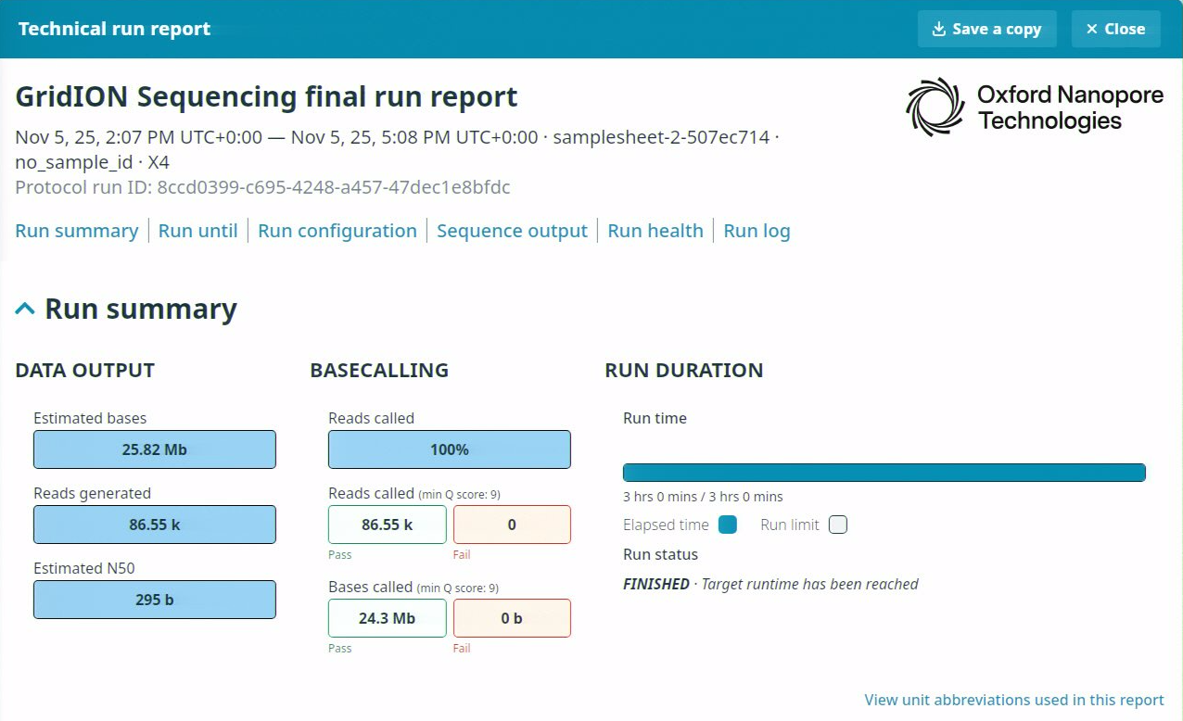This screenshot has height=721, width=1183.
Task: Select the Reads generated 86.55 k box
Action: point(155,525)
